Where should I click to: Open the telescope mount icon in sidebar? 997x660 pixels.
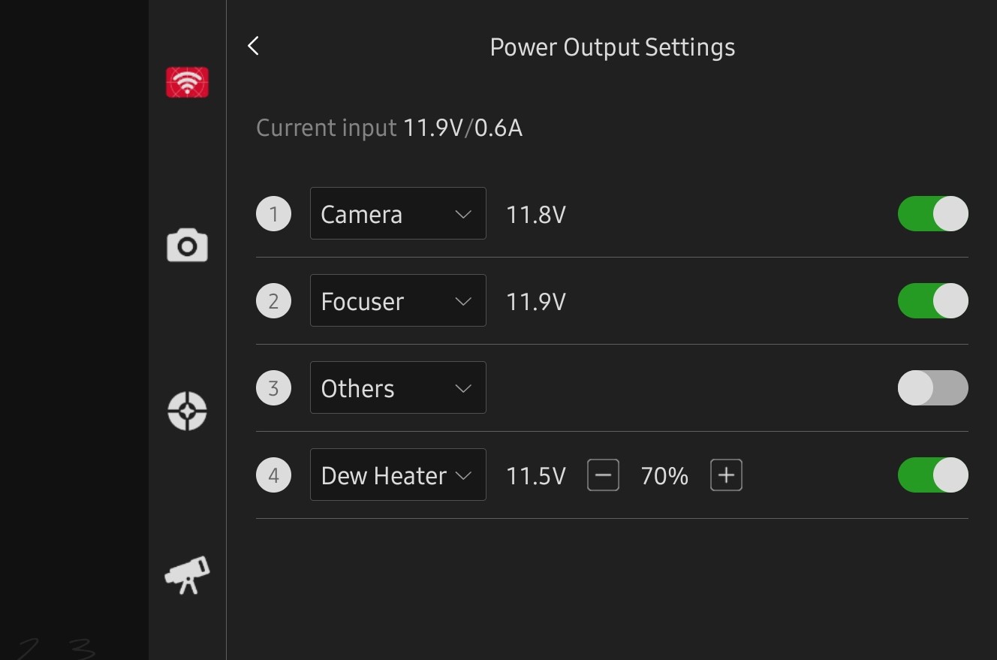(187, 575)
